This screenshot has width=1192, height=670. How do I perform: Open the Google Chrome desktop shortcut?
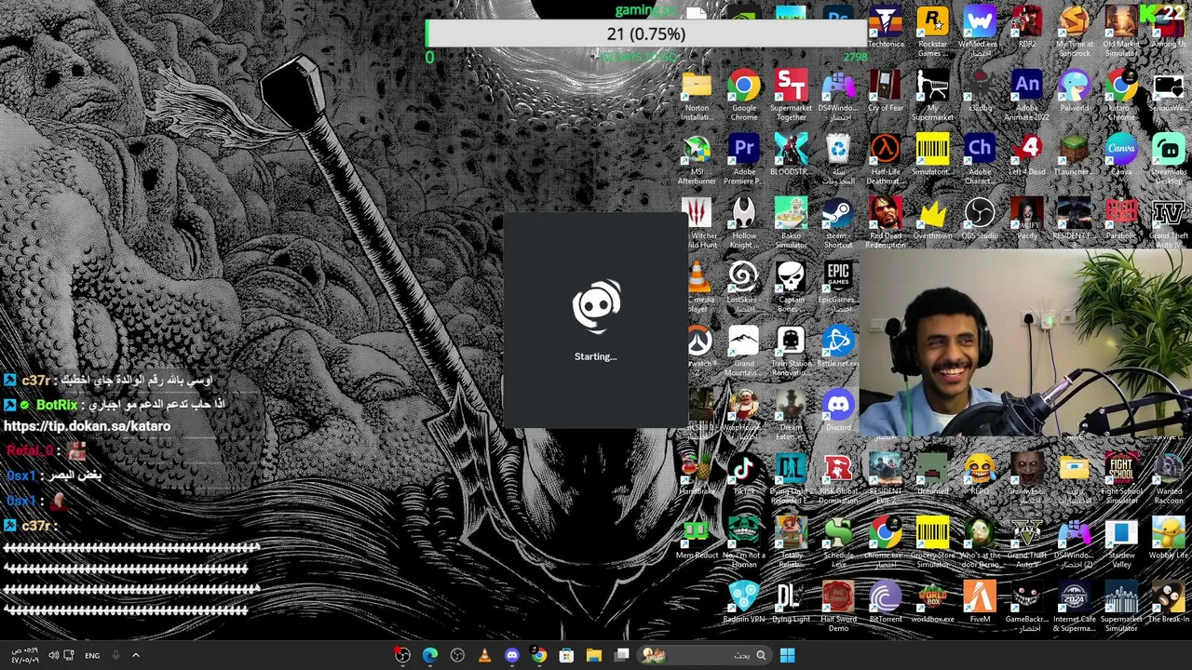pyautogui.click(x=743, y=94)
